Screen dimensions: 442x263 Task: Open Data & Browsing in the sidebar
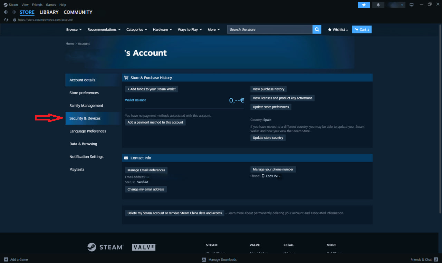(93, 144)
